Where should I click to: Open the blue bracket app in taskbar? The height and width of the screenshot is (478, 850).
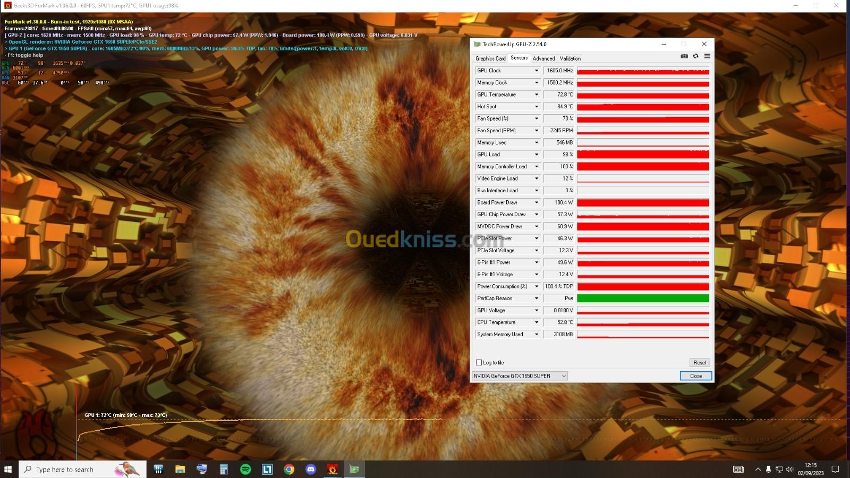[x=267, y=469]
